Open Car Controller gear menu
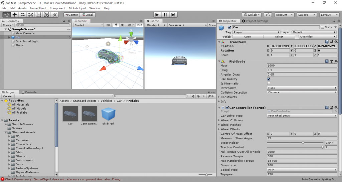 click(336, 108)
